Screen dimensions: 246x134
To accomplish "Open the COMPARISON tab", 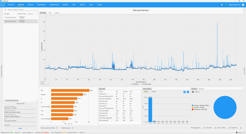I will pyautogui.click(x=42, y=5).
